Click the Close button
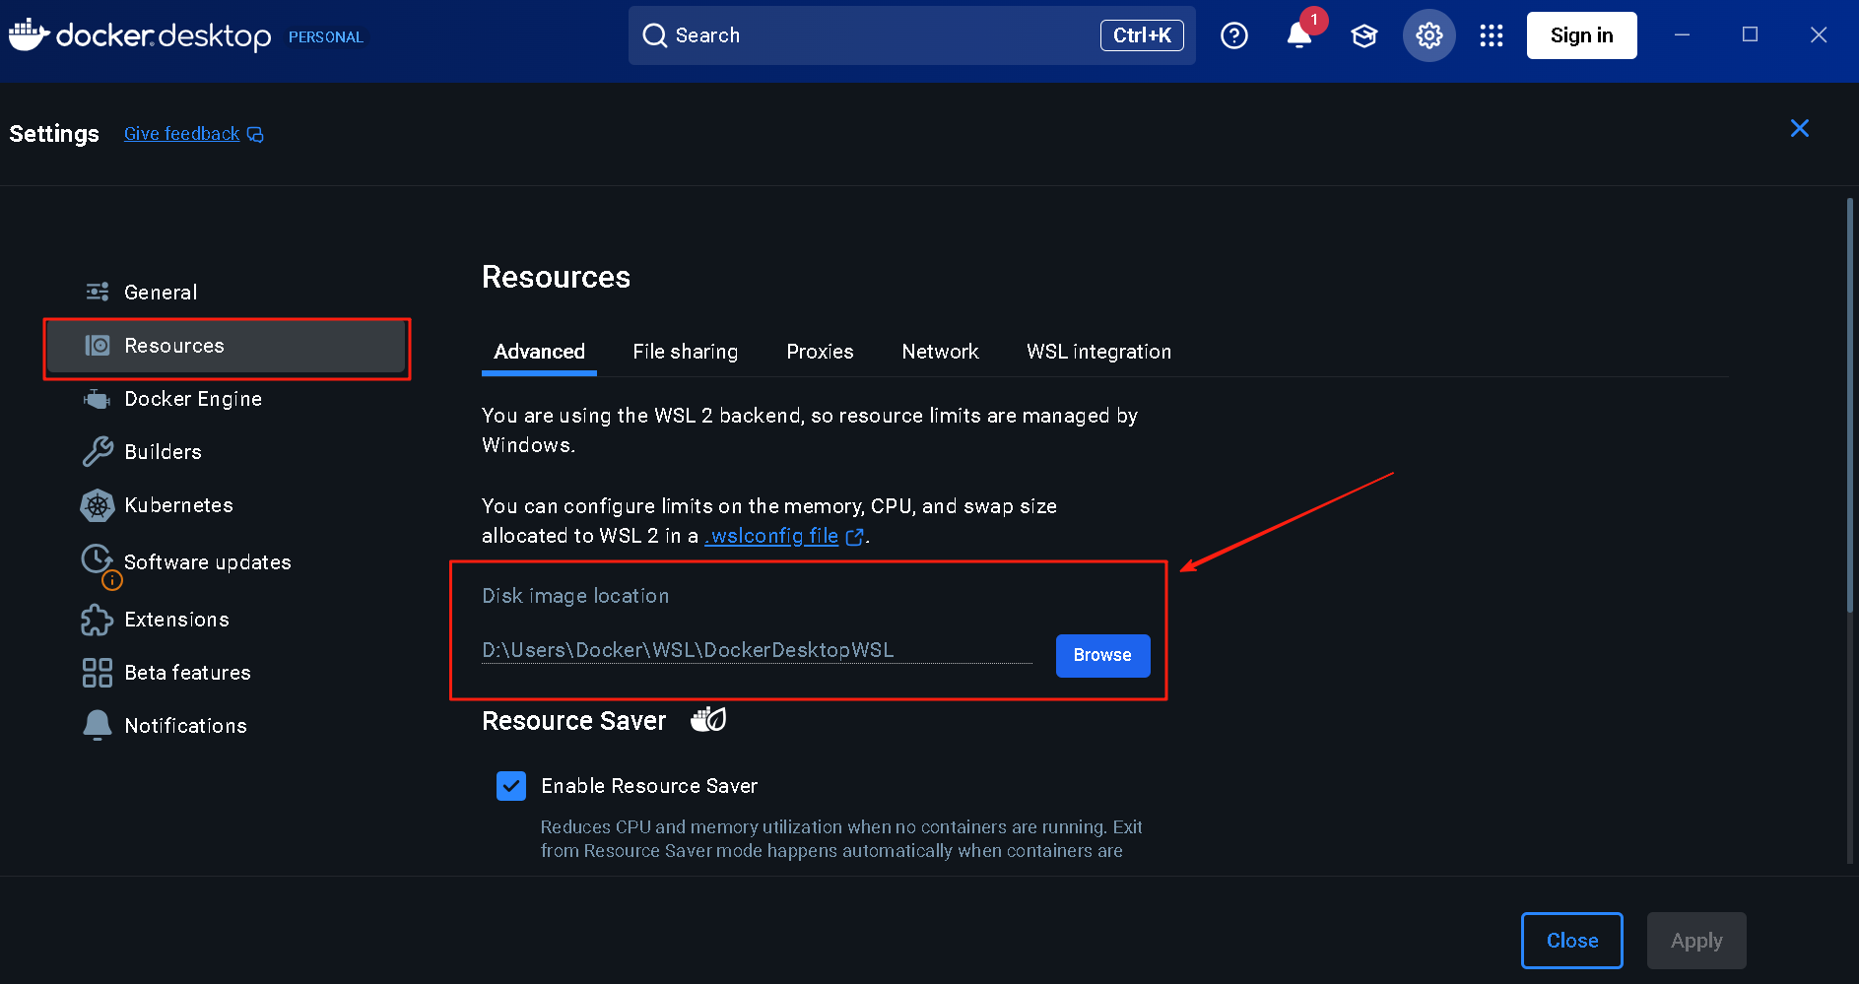 [x=1571, y=941]
